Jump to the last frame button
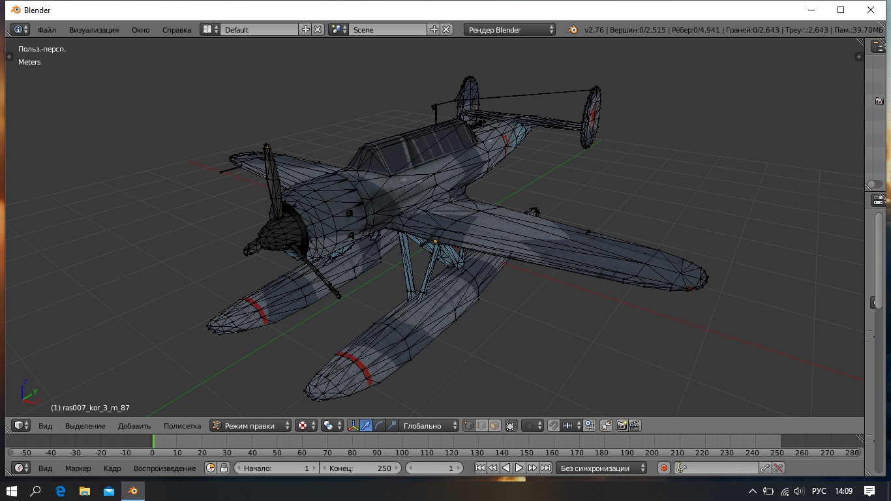This screenshot has height=501, width=891. [x=546, y=468]
